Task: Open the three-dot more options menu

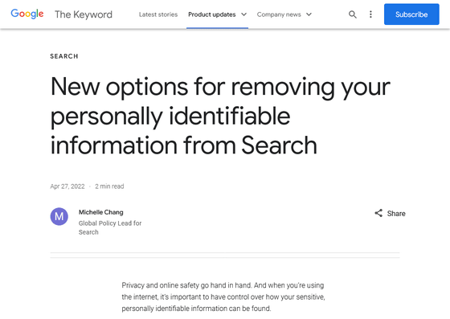Action: tap(370, 14)
